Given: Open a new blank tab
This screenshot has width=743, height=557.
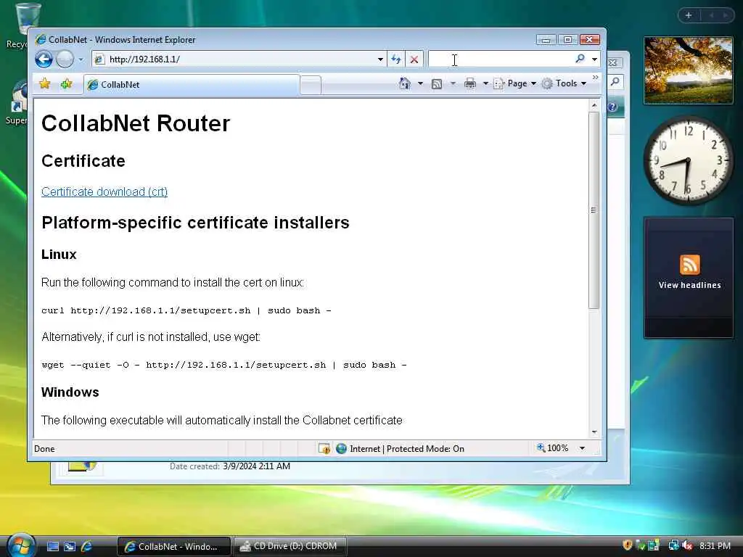Looking at the screenshot, I should point(311,86).
